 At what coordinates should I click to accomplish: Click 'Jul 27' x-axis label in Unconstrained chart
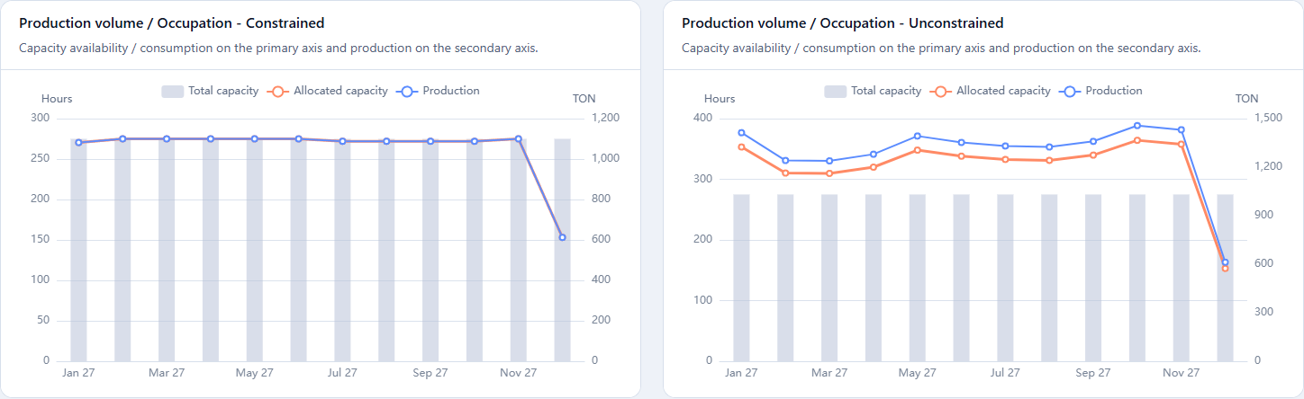(x=1005, y=372)
